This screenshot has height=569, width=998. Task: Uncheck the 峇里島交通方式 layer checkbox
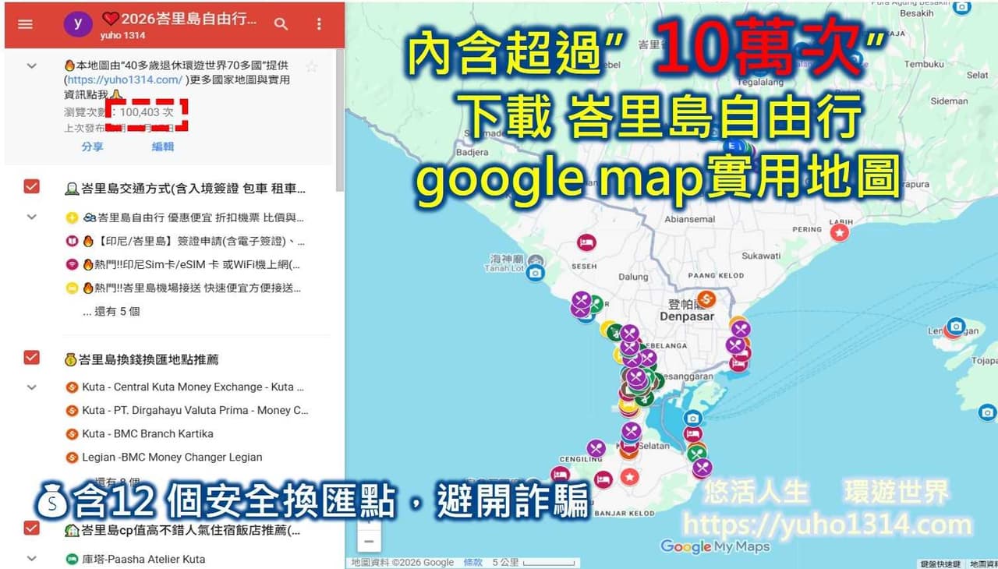(31, 186)
